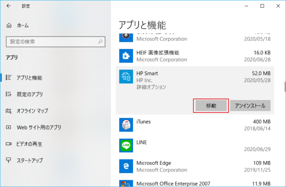This screenshot has height=187, width=286.
Task: Focus the 設定の検索 search field
Action: tap(56, 42)
